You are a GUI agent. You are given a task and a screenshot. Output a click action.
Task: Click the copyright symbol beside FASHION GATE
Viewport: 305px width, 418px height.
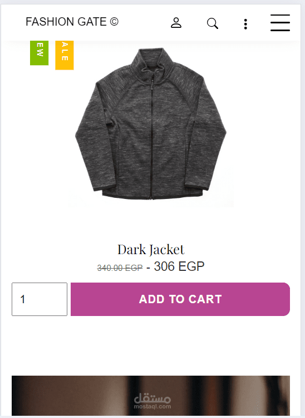pyautogui.click(x=114, y=22)
